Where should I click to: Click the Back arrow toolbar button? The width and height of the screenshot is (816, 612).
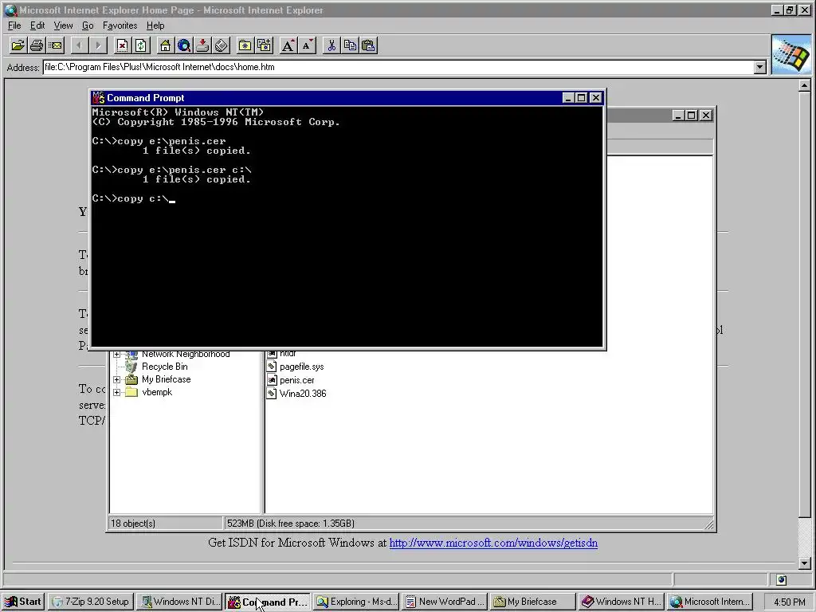(x=79, y=45)
